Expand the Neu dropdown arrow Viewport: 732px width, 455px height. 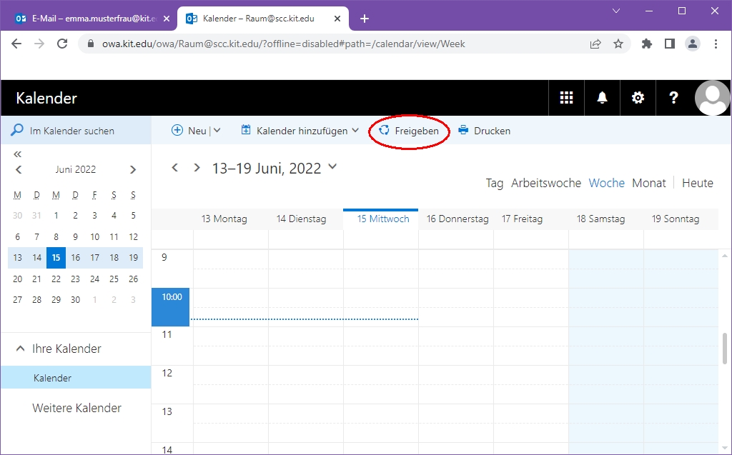tap(217, 131)
